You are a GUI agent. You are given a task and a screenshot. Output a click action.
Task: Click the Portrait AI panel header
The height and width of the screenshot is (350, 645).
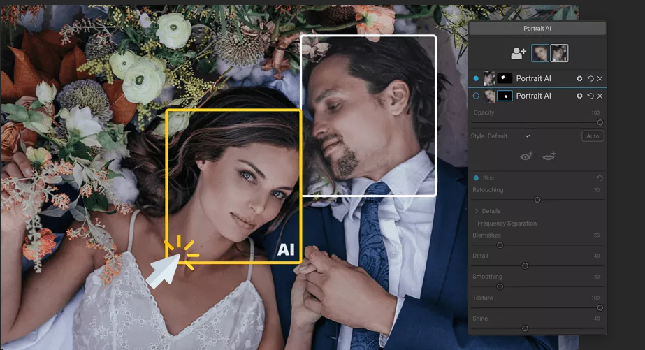537,29
